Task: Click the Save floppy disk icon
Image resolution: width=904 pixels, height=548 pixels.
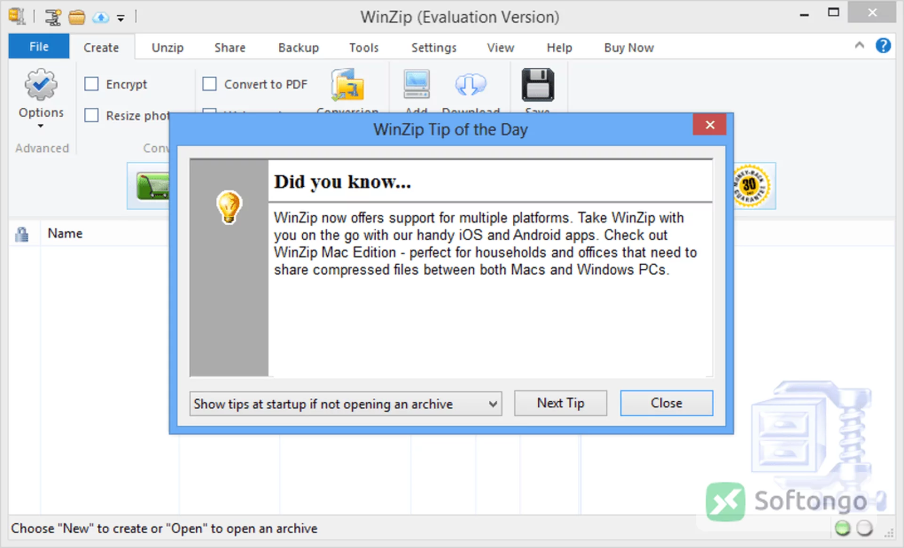Action: coord(538,85)
